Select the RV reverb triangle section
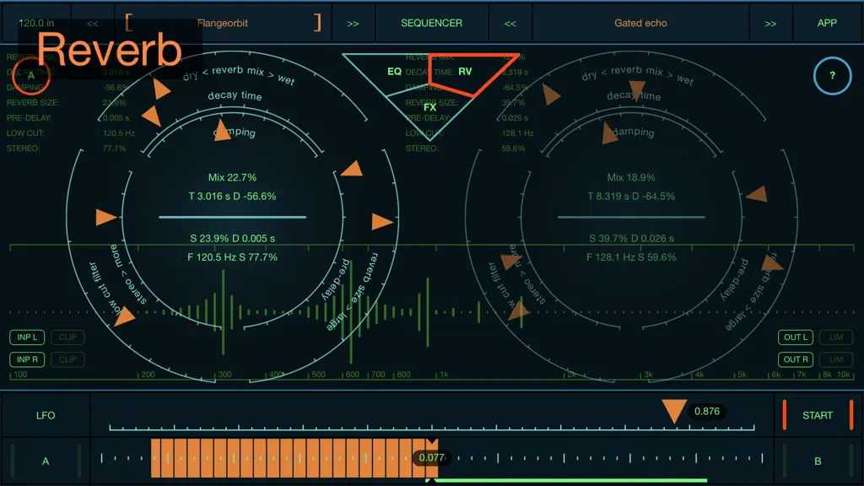Screen dimensions: 864x486 point(466,72)
